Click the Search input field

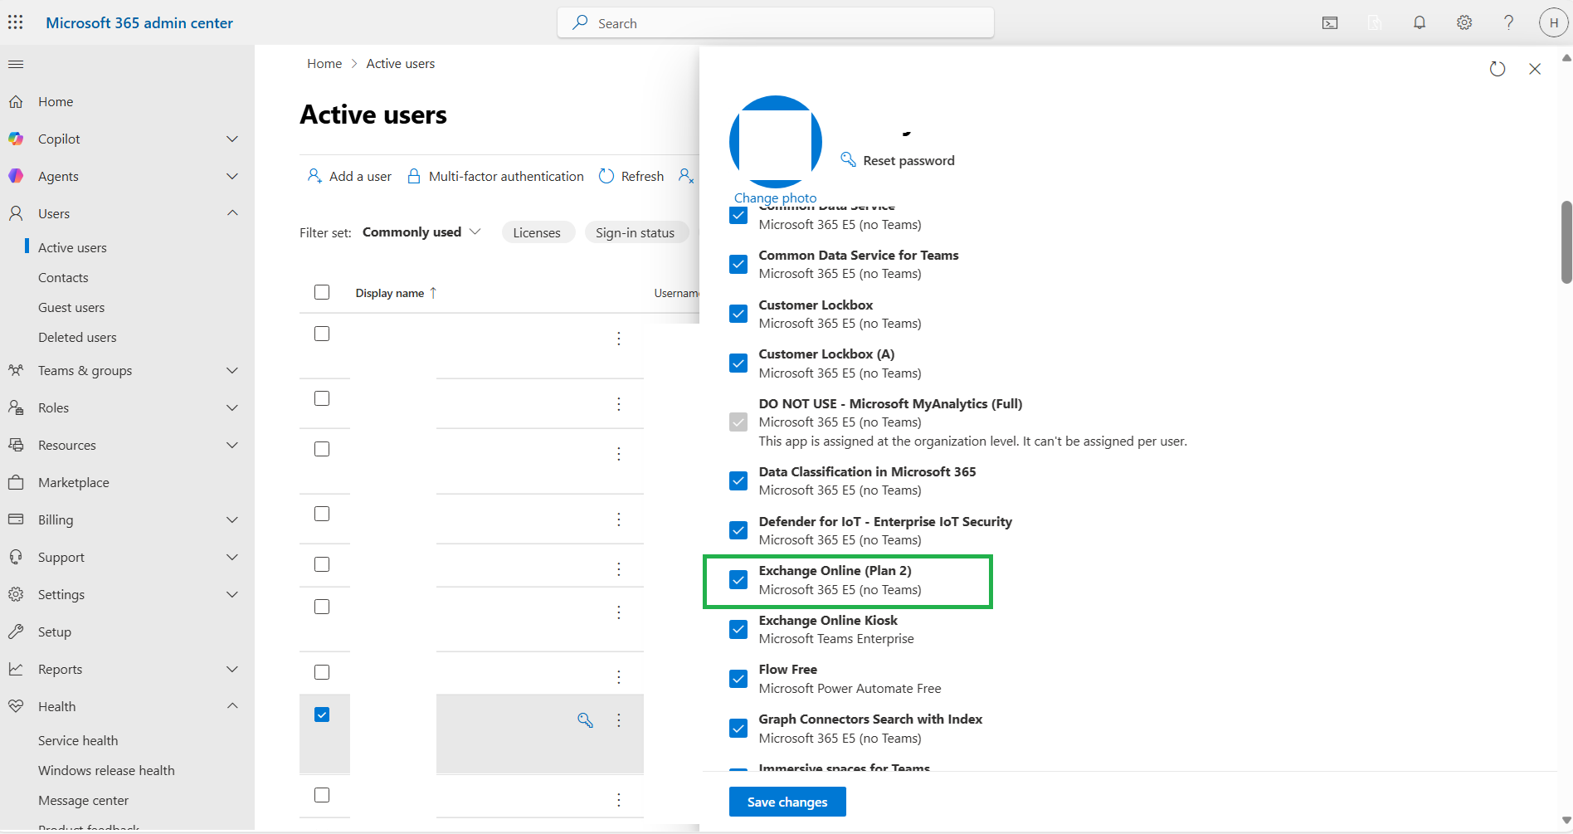(776, 23)
